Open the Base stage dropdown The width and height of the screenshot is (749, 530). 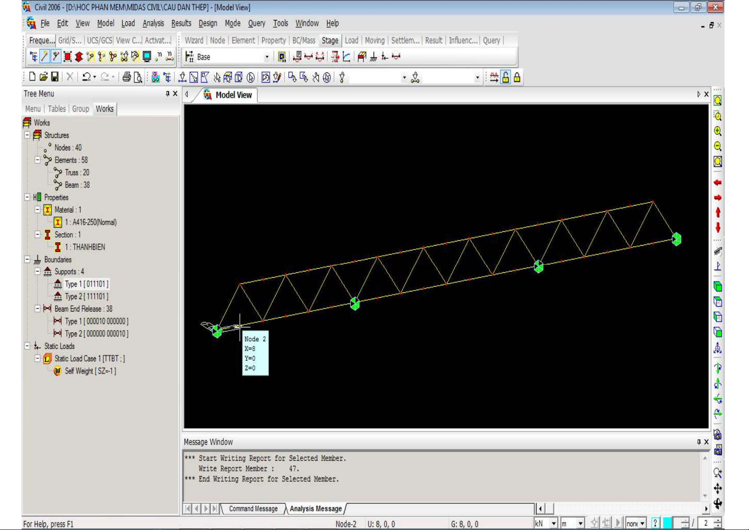pos(267,57)
